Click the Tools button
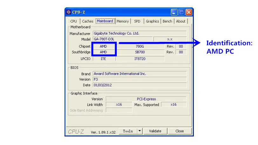The image size is (258, 145). tap(128, 131)
